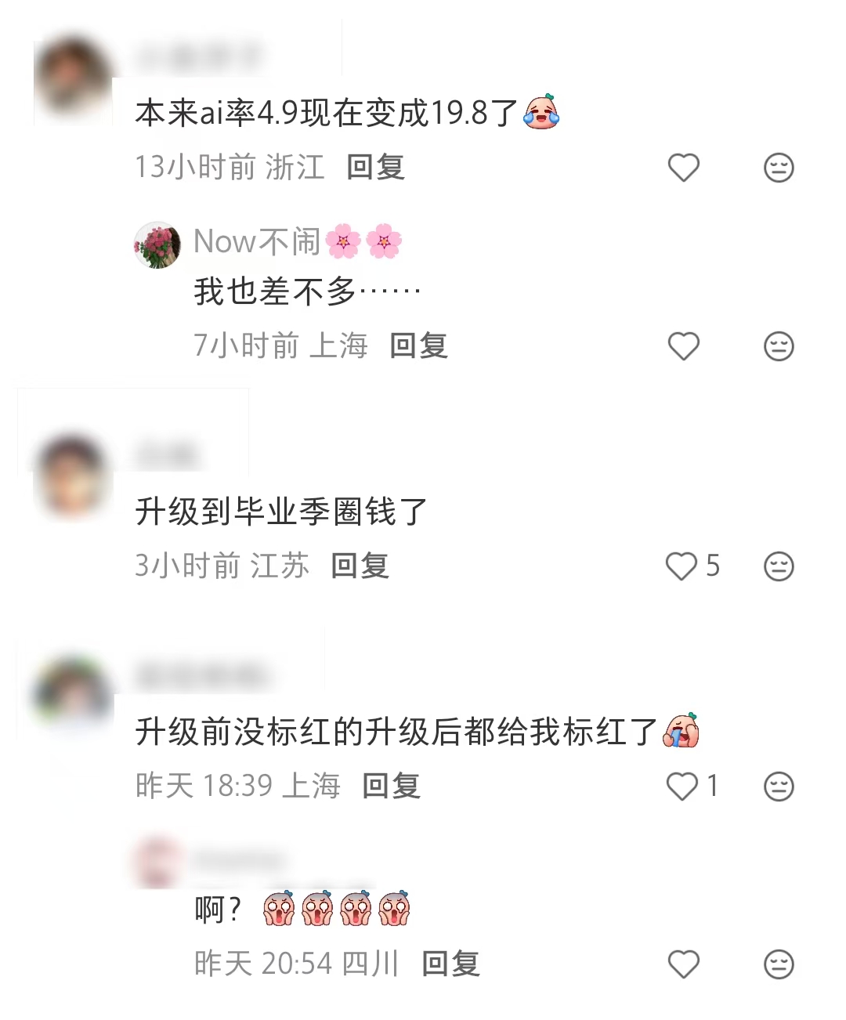Viewport: 846px width, 1020px height.
Task: Dislike the 啊? reply posted 昨天 20:54
Action: 779,964
